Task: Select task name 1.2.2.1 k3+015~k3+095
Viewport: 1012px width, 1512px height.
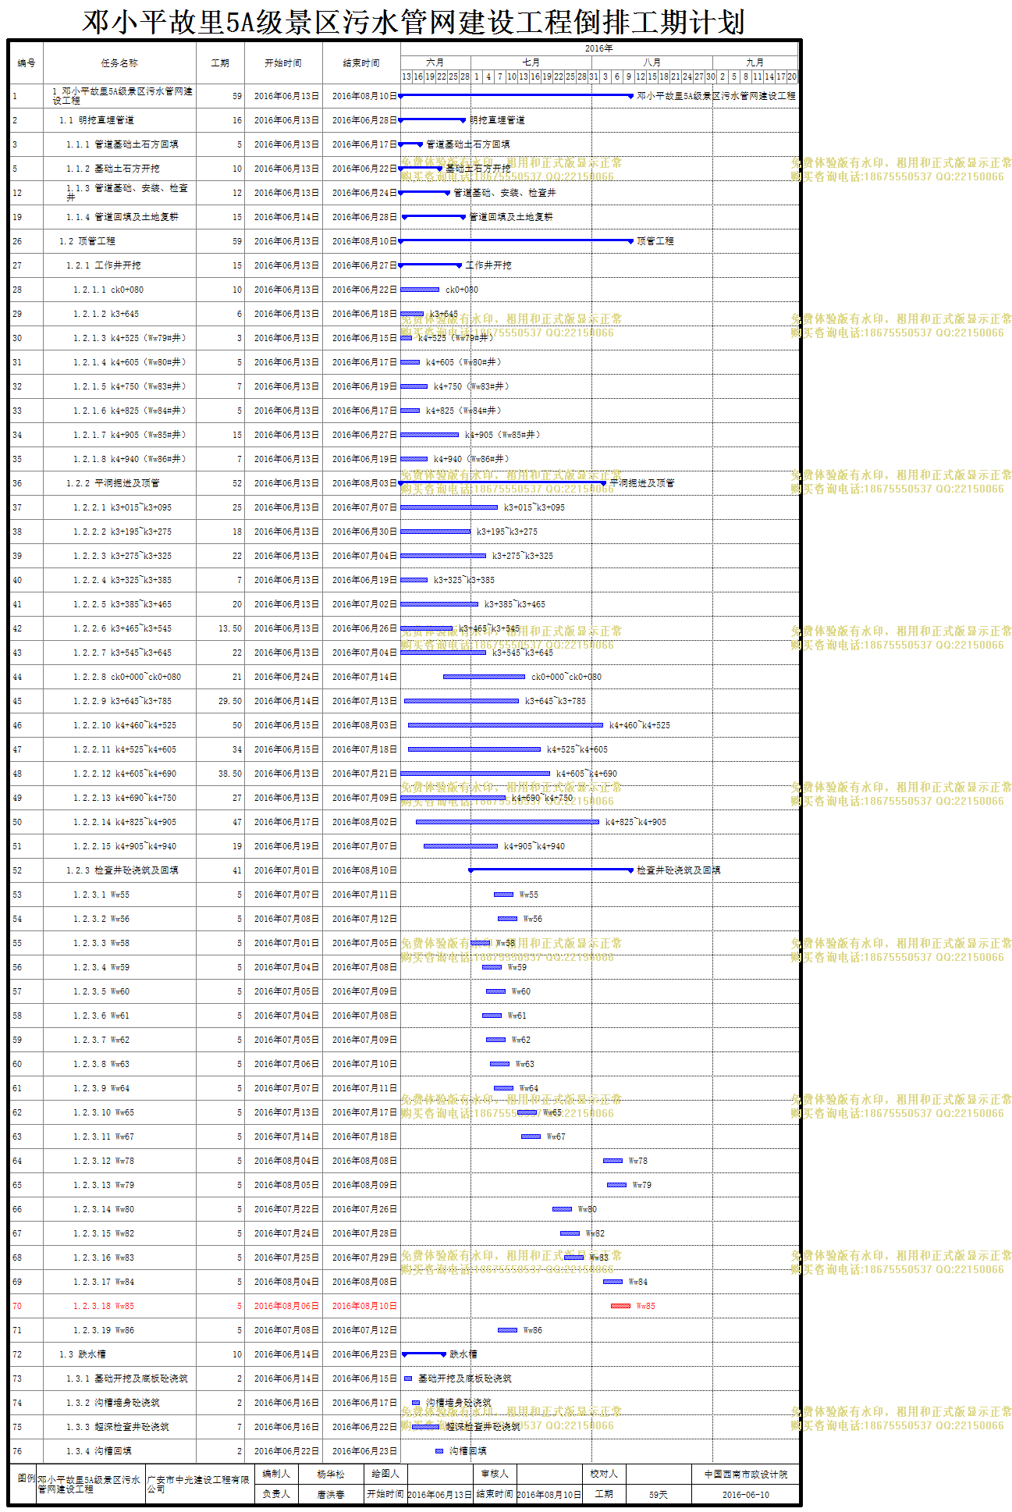Action: coord(123,507)
